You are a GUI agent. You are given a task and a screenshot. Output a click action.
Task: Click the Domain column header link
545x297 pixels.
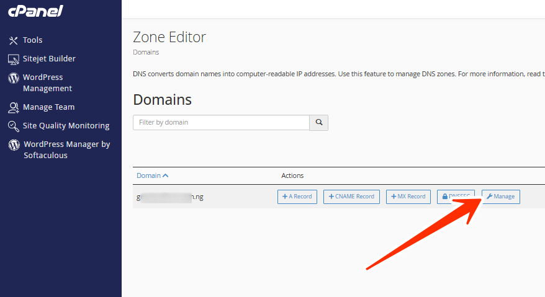click(148, 175)
